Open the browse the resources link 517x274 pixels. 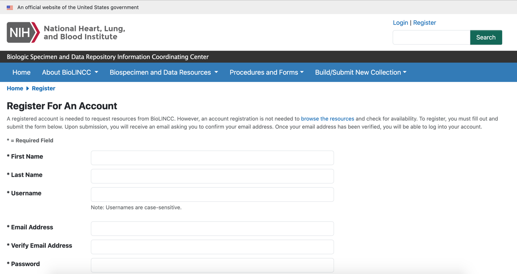click(x=327, y=119)
